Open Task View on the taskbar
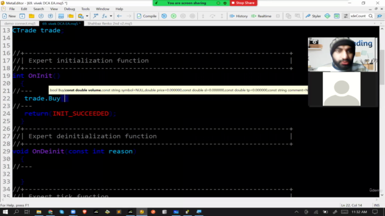Viewport: 385px width, 216px height. (x=27, y=212)
